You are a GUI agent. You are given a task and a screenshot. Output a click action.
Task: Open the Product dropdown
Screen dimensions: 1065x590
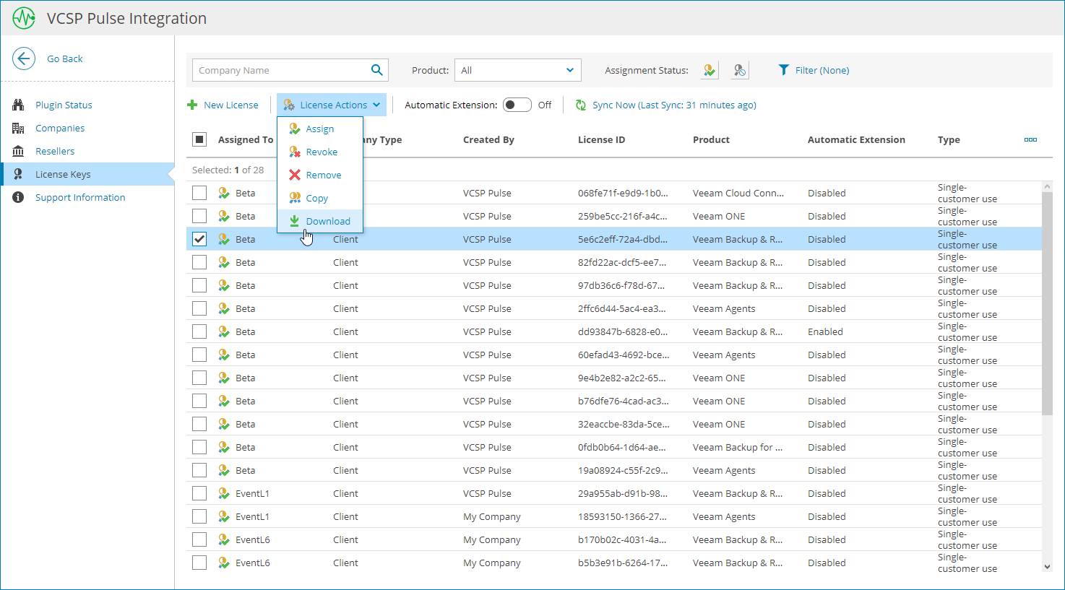517,70
